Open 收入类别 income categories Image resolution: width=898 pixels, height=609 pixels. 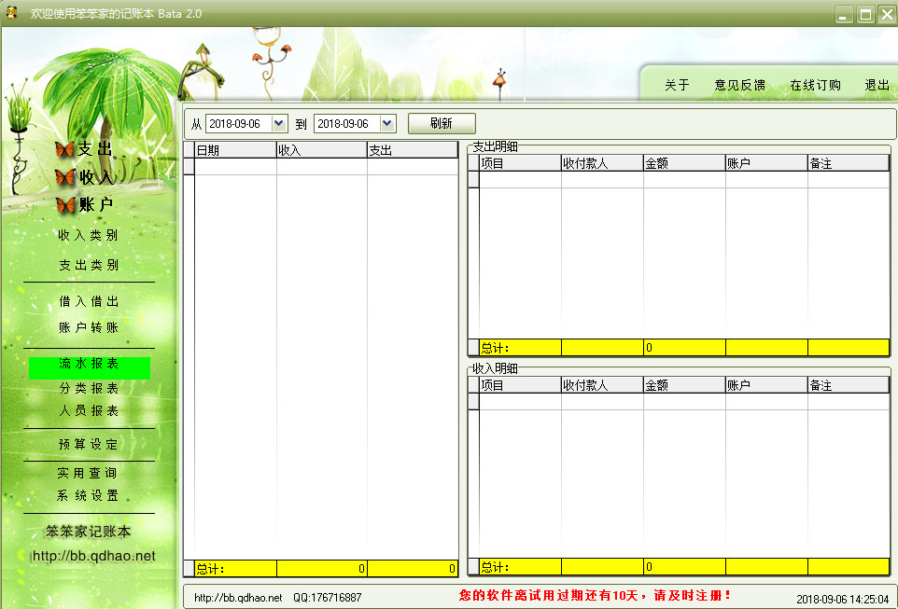(89, 235)
